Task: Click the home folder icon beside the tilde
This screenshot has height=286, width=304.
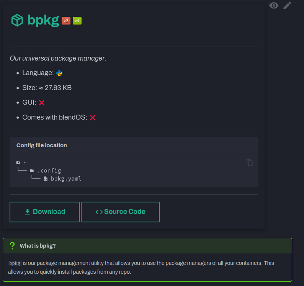Action: [x=18, y=163]
